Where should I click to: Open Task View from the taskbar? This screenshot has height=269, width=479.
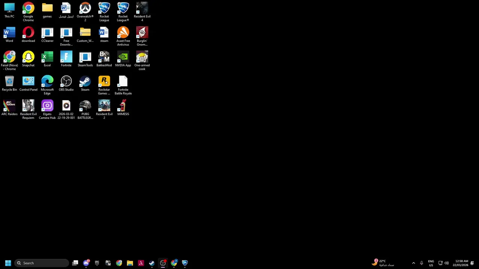pyautogui.click(x=75, y=263)
